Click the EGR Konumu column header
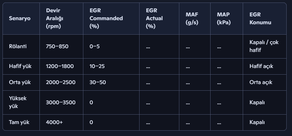The height and width of the screenshot is (136, 292). coord(260,18)
